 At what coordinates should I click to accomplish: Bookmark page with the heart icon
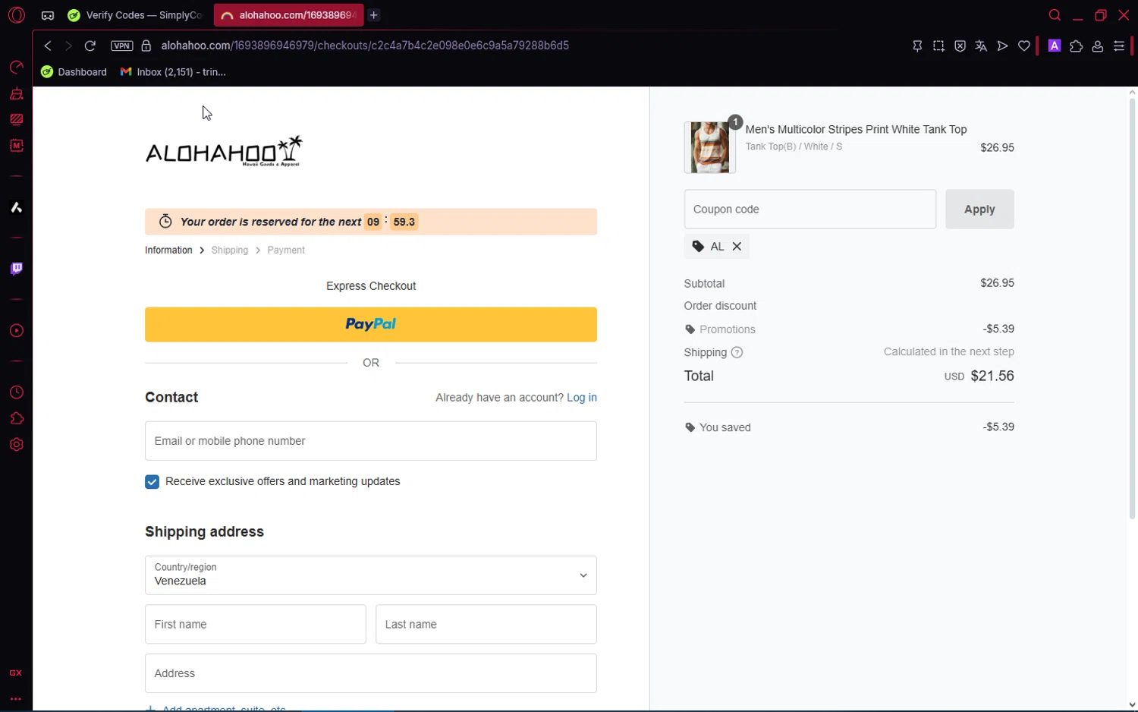(1024, 46)
